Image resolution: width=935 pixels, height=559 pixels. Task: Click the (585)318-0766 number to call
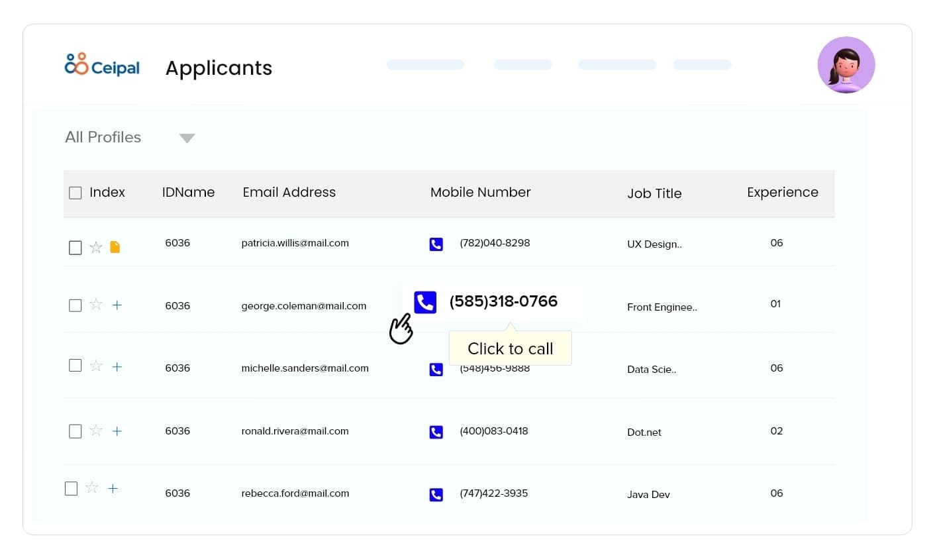point(503,301)
